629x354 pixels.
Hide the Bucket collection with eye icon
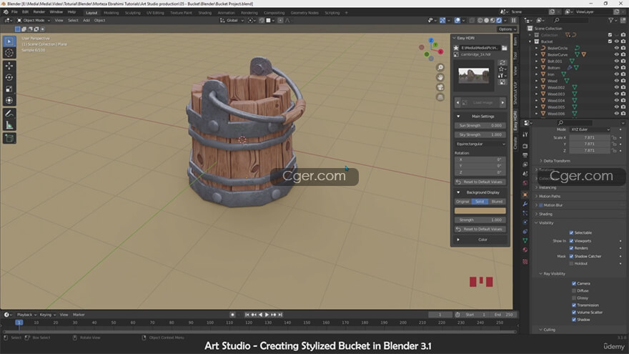tap(616, 41)
